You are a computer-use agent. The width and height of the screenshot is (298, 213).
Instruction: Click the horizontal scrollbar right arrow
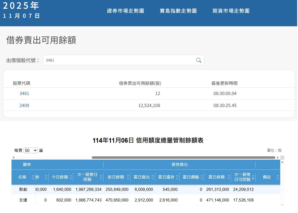(278, 157)
